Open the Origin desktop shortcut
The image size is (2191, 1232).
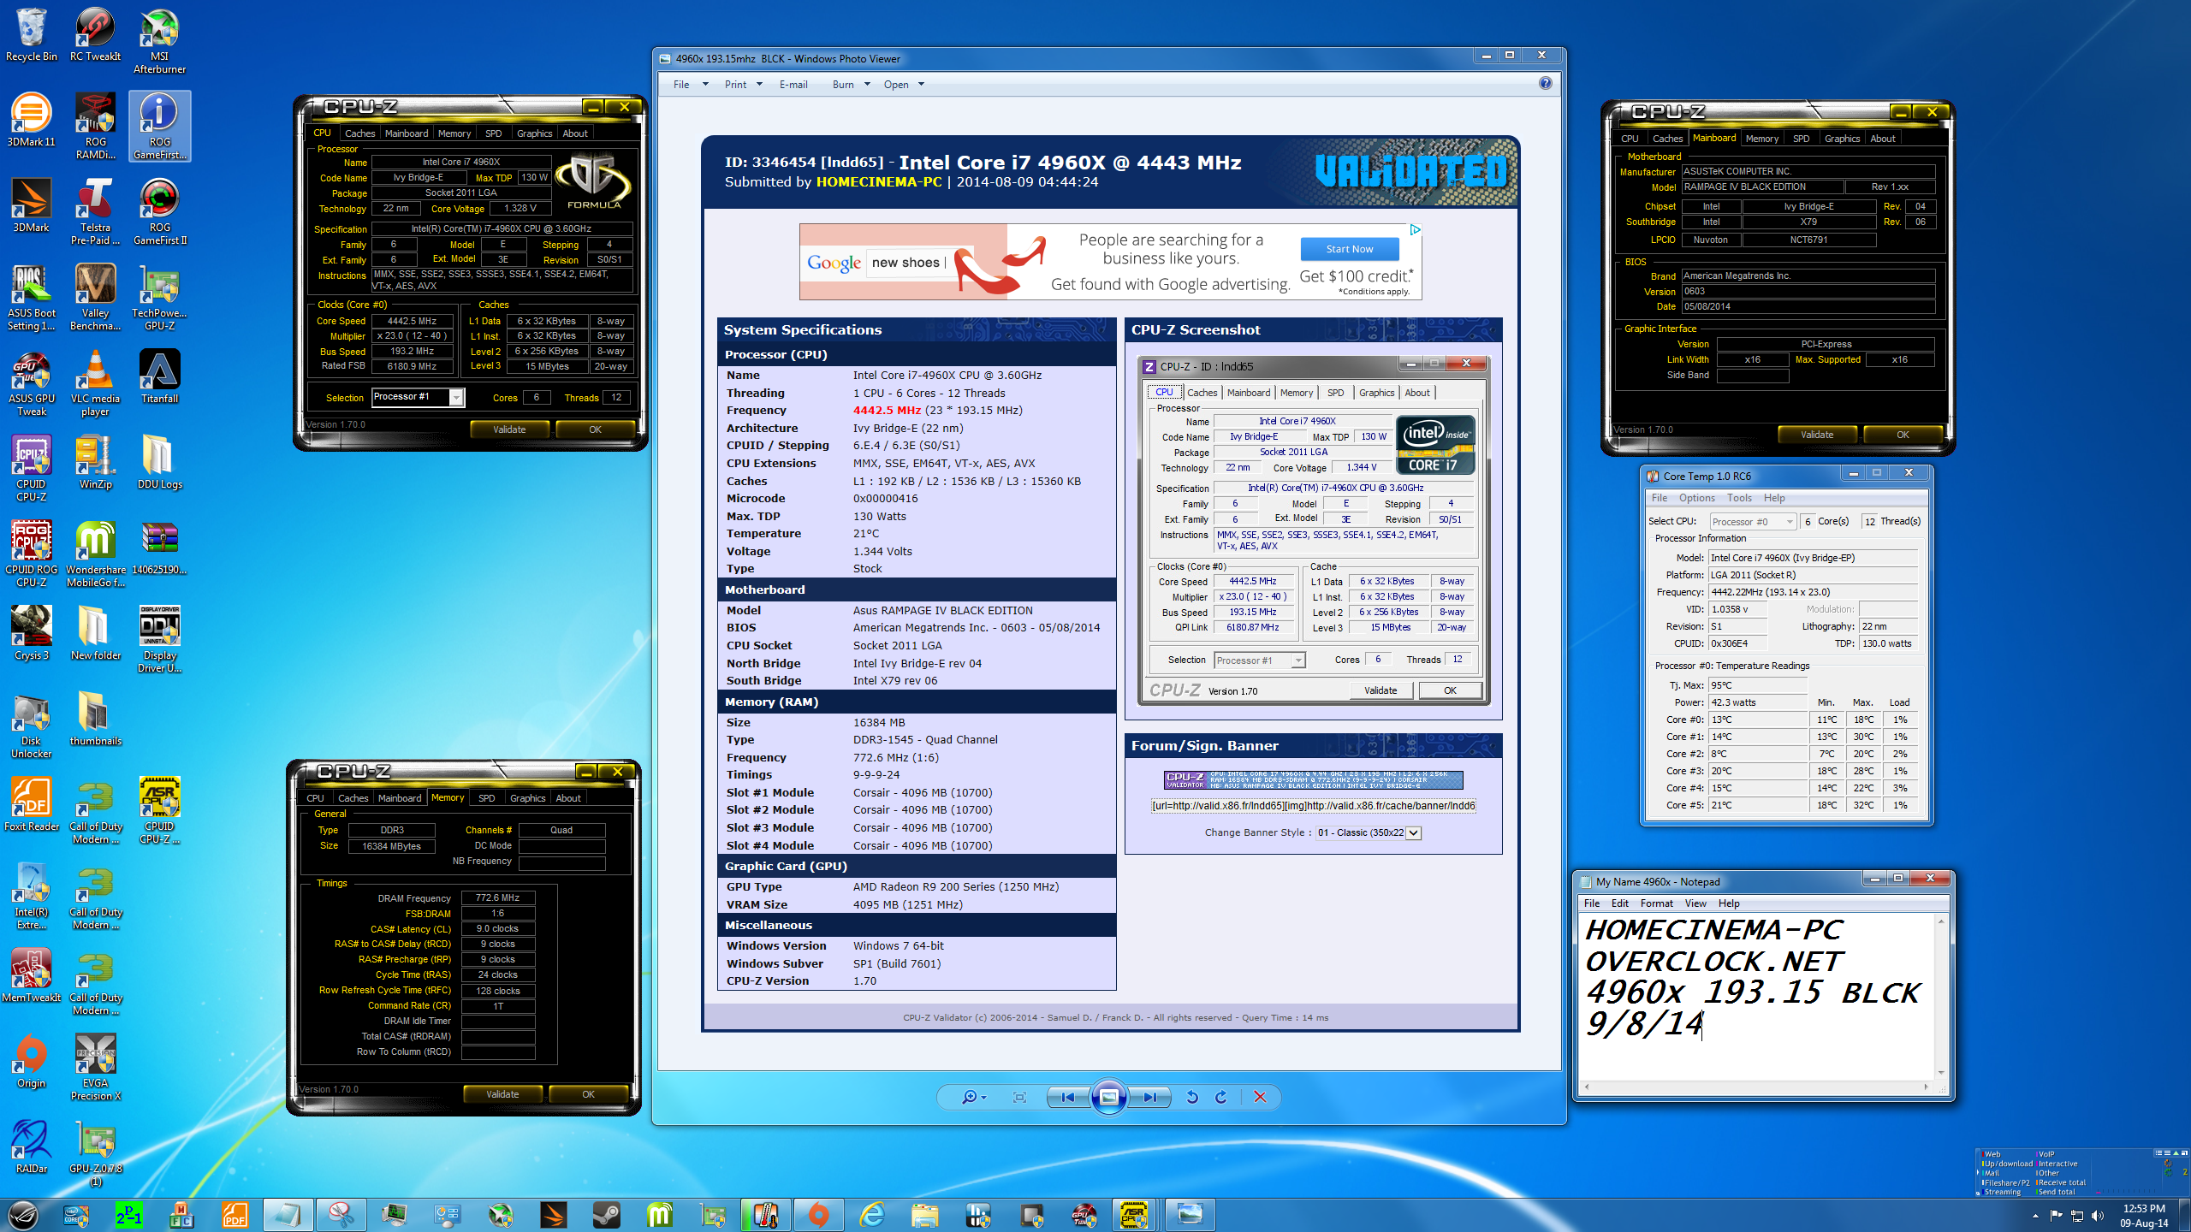[32, 1061]
